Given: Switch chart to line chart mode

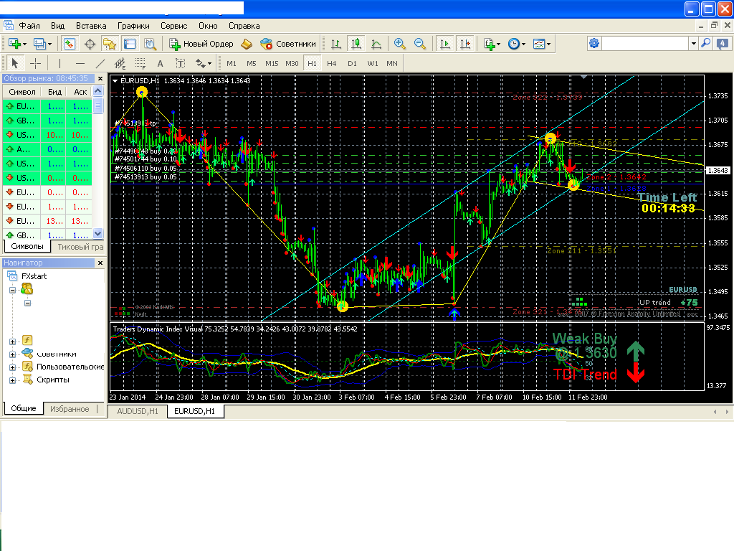Looking at the screenshot, I should pyautogui.click(x=376, y=44).
